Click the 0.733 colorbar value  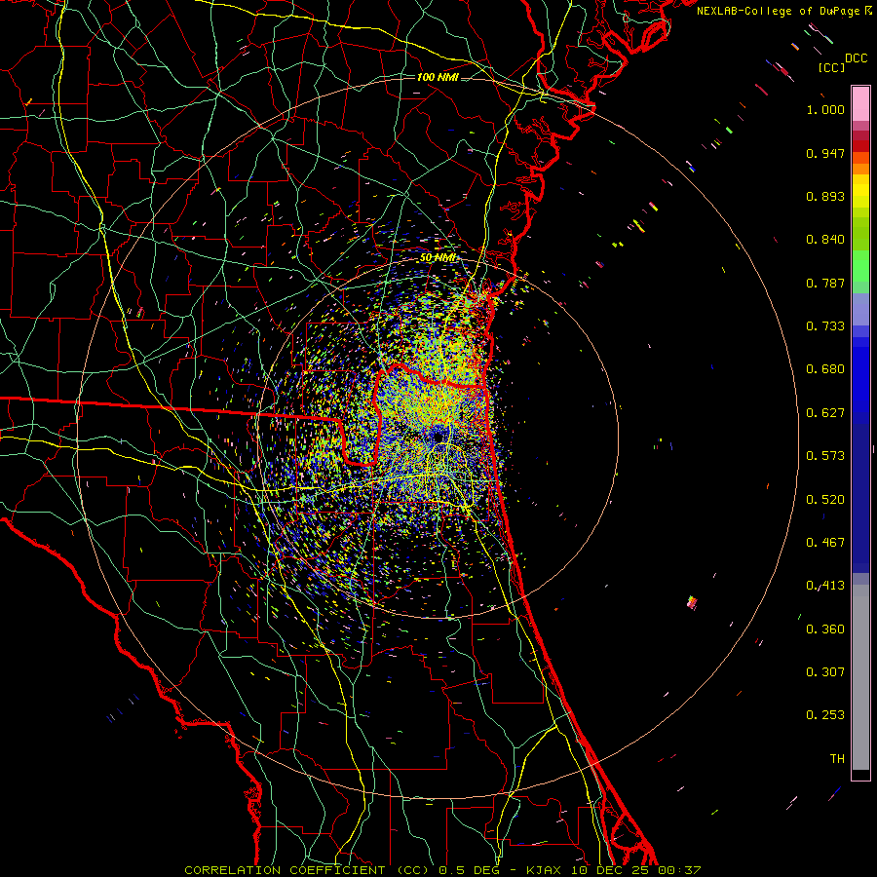click(825, 326)
